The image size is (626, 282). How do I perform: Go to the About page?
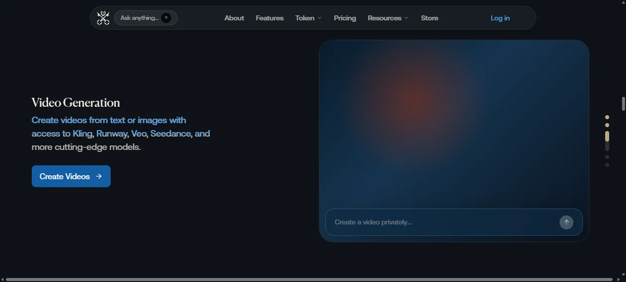pos(234,18)
